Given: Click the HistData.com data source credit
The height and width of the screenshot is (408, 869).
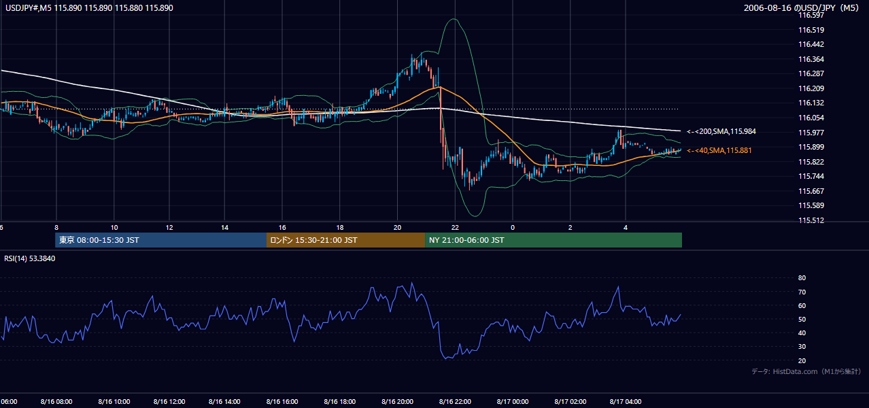Looking at the screenshot, I should (x=806, y=372).
